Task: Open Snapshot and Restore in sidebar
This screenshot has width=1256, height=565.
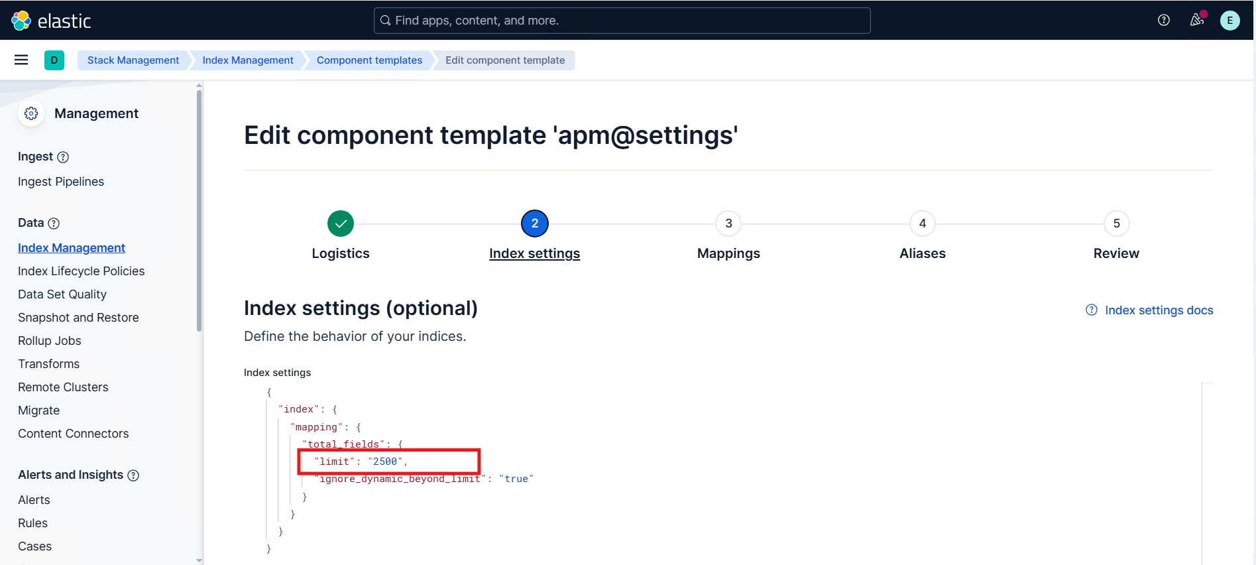Action: coord(78,318)
